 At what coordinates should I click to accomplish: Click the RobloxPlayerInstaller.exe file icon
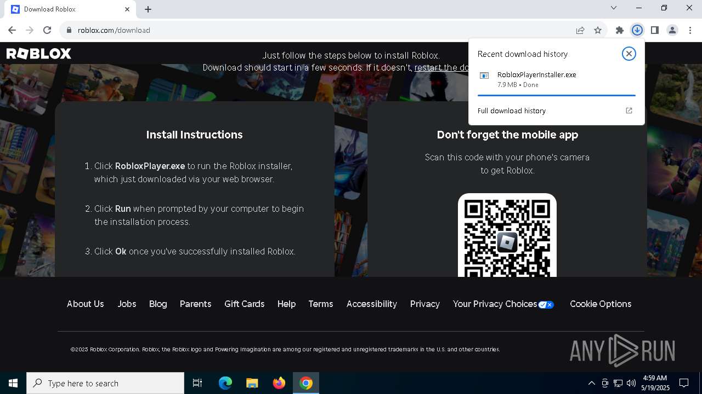pyautogui.click(x=484, y=76)
